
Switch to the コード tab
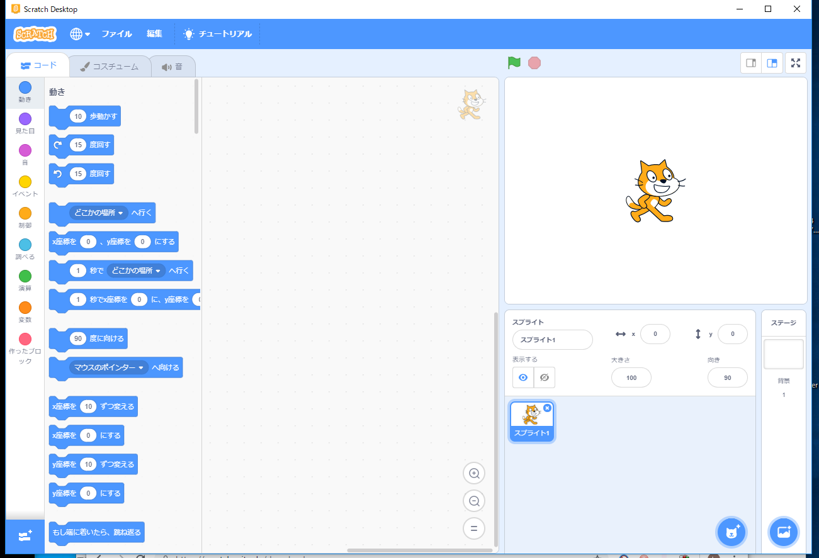[38, 65]
